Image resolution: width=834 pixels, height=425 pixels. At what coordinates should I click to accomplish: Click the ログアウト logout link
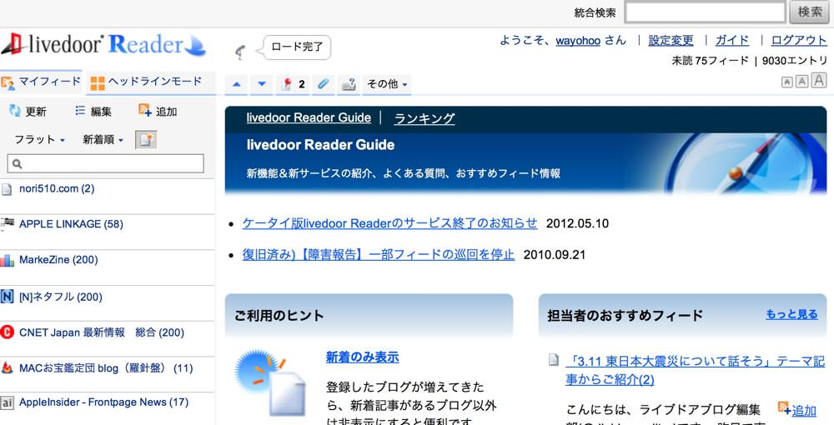(799, 40)
